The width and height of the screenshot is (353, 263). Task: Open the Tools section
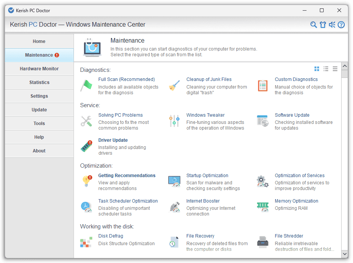point(39,124)
